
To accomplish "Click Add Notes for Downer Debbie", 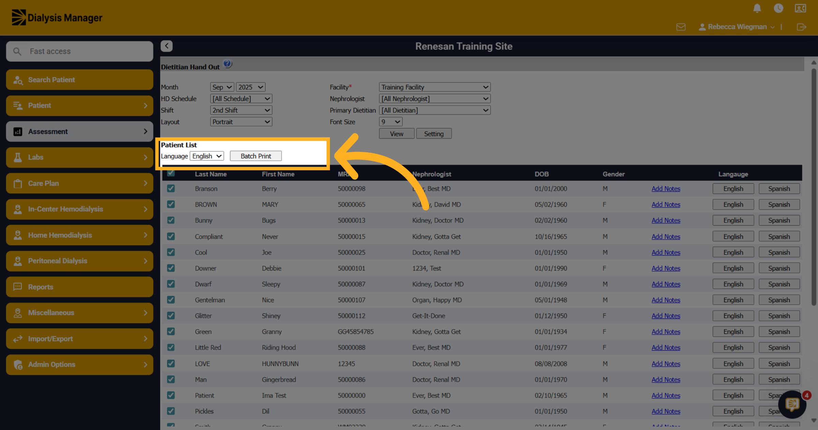I will [666, 268].
